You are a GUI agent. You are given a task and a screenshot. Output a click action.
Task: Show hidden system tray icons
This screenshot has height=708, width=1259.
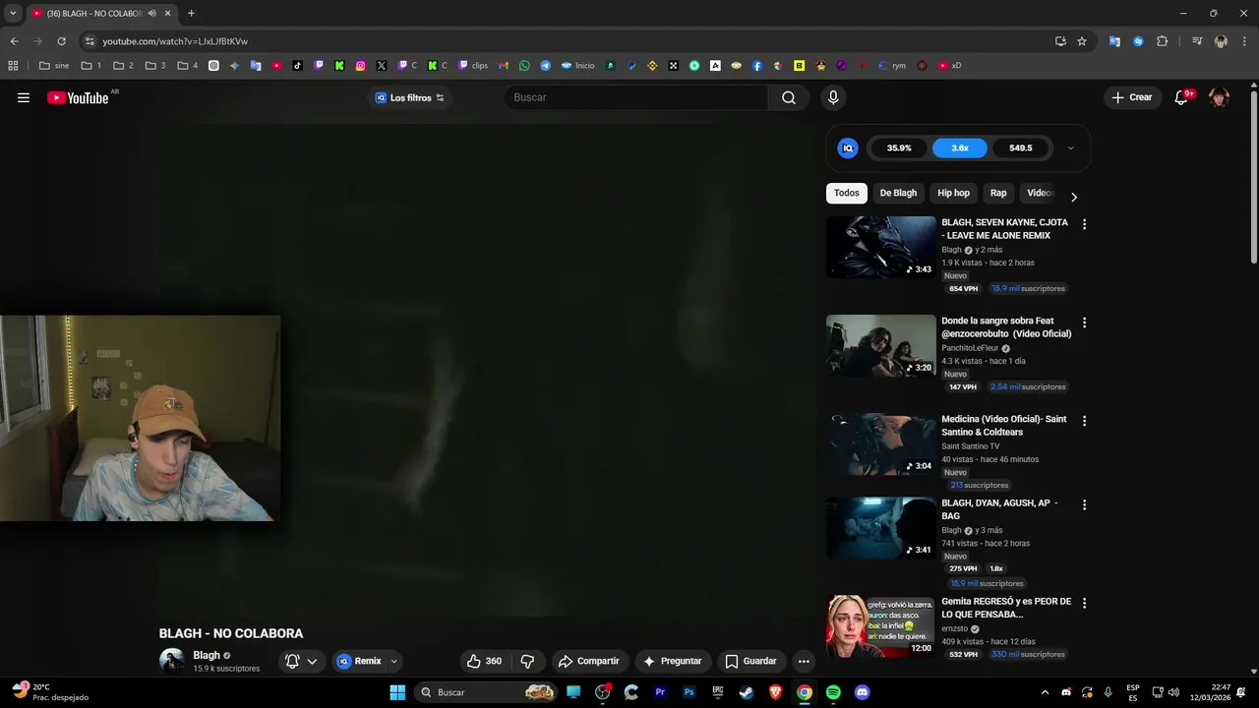[x=1045, y=692]
